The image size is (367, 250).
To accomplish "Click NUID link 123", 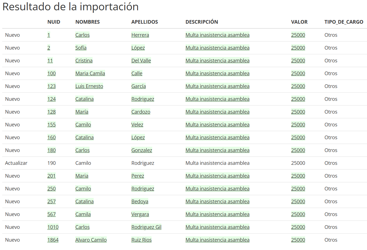I will click(52, 86).
